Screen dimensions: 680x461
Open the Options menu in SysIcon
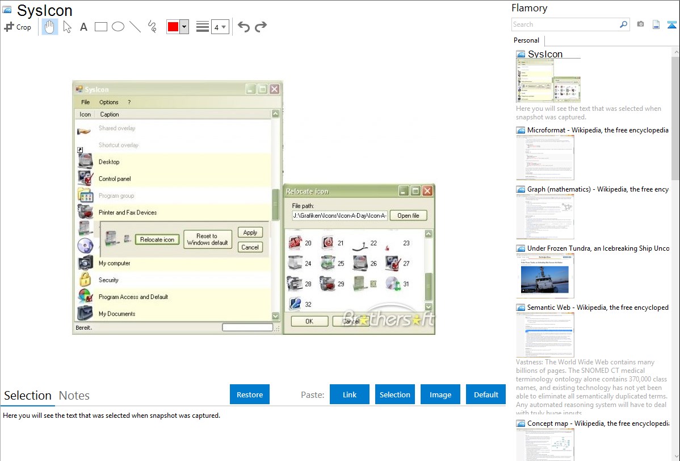point(108,102)
